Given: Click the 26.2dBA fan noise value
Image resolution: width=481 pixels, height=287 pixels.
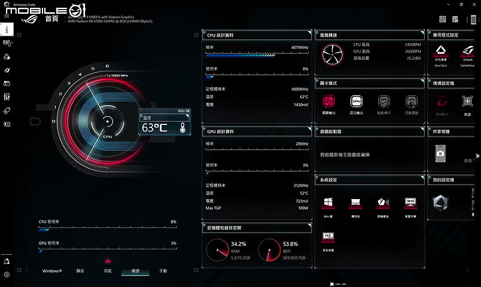Looking at the screenshot, I should (x=414, y=58).
